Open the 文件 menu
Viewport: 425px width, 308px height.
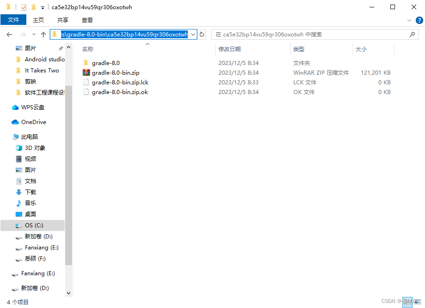pos(13,20)
